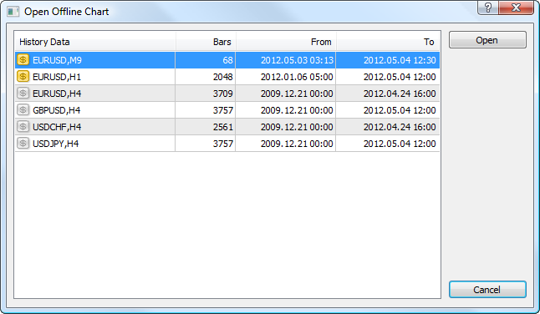Viewport: 540px width, 314px height.
Task: Click the gray dollar icon beside EURUSD,H4
Action: (23, 94)
